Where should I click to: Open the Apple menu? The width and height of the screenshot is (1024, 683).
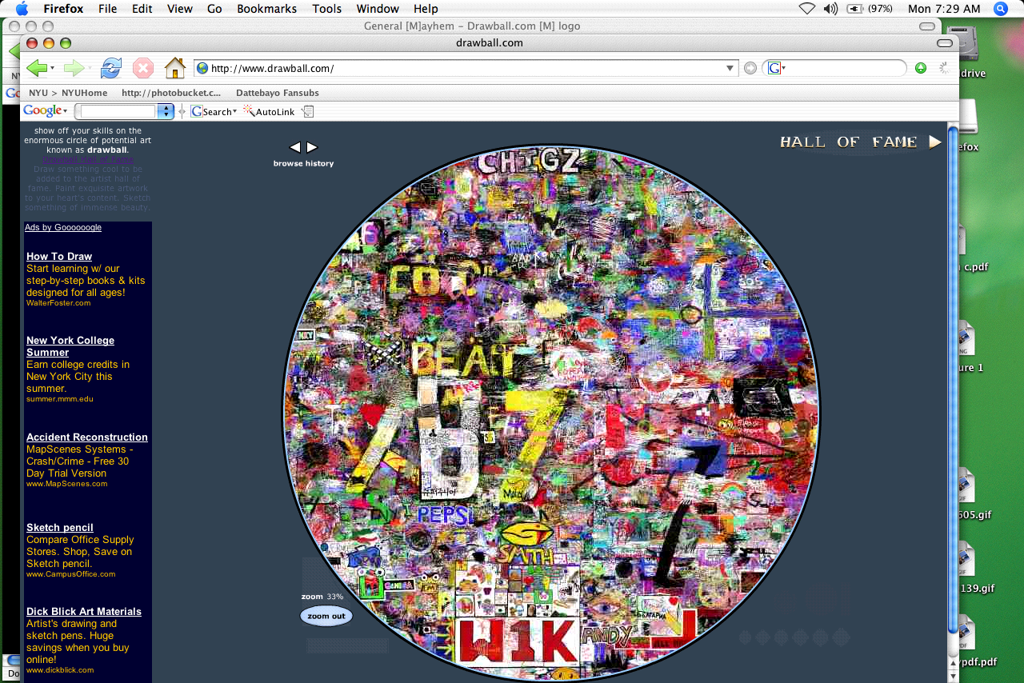[22, 9]
